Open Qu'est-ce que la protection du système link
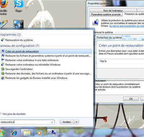Image resolution: width=144 pixels, height=137 pixels. [126, 26]
